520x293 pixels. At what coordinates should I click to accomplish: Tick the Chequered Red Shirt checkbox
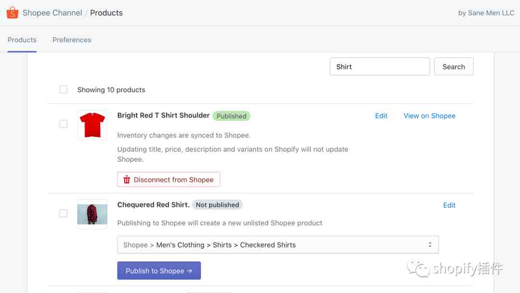tap(64, 213)
